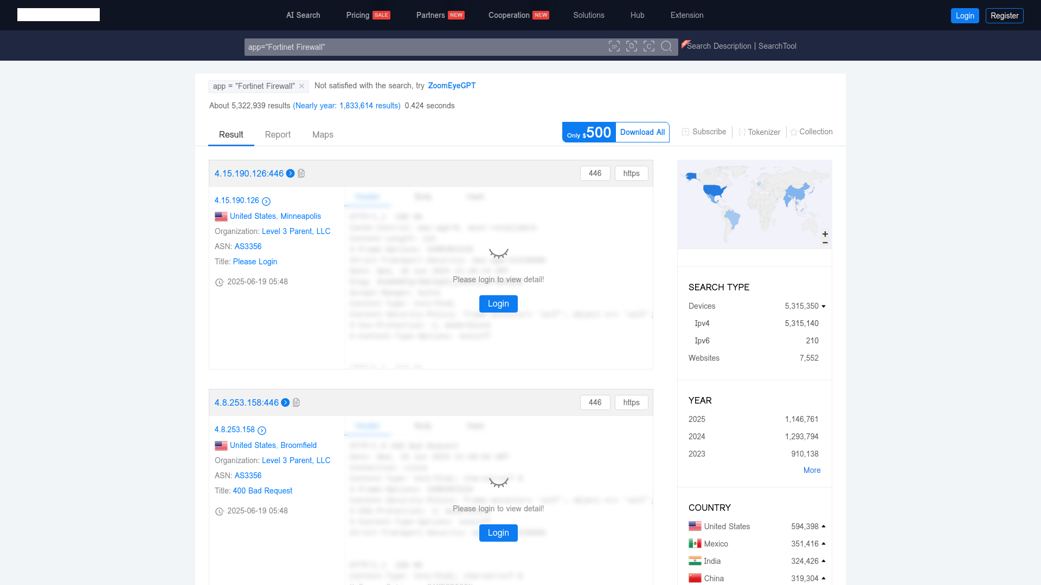Click the file scan search icon
This screenshot has width=1041, height=585.
[x=632, y=47]
